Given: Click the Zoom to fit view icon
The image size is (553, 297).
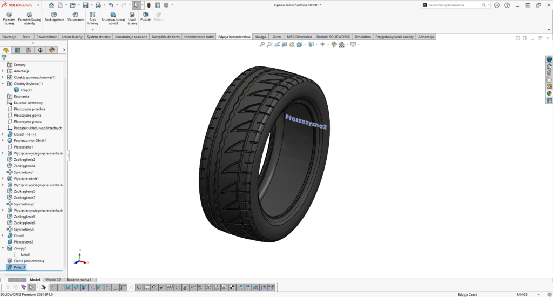Looking at the screenshot, I should click(262, 44).
